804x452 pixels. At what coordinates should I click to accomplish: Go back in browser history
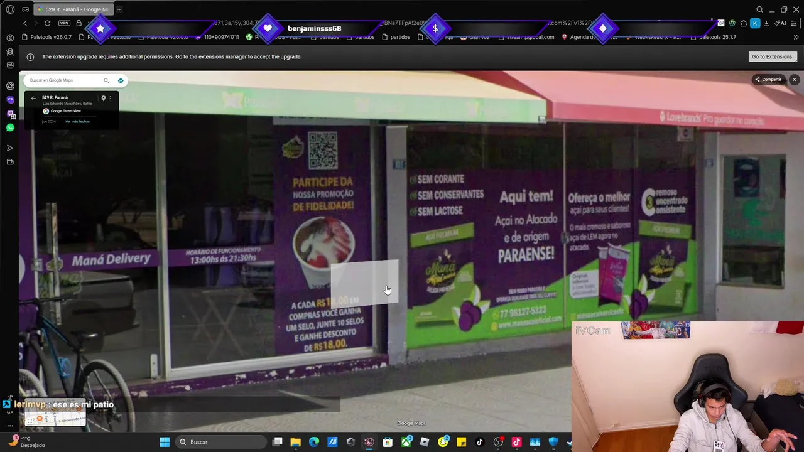(x=25, y=23)
